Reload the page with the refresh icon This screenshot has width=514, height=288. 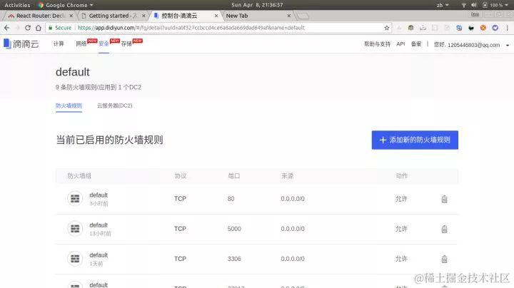coord(28,28)
